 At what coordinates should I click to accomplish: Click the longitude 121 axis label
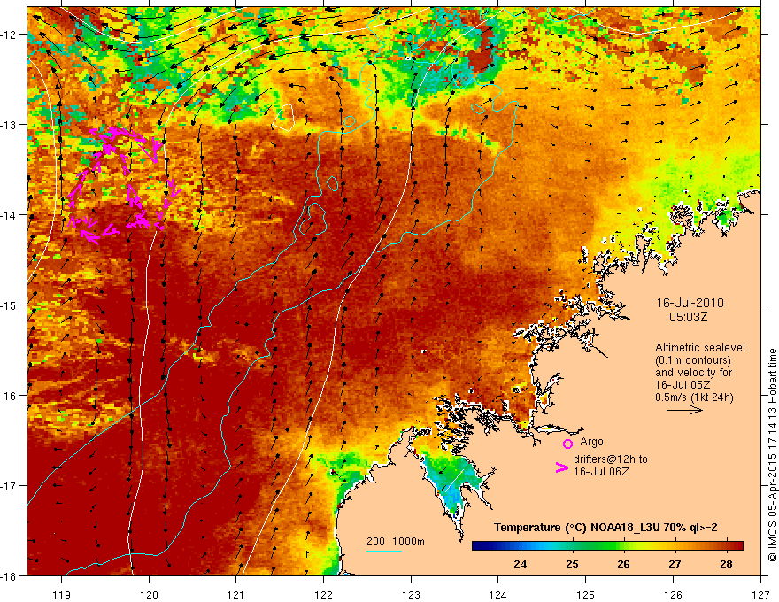236,596
